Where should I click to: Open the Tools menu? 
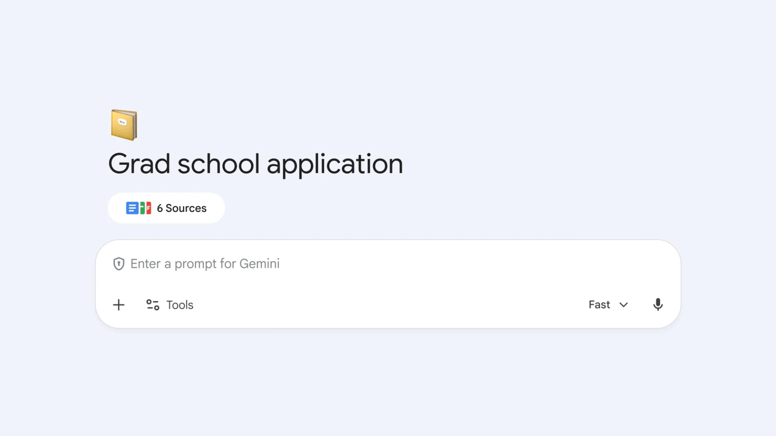170,305
